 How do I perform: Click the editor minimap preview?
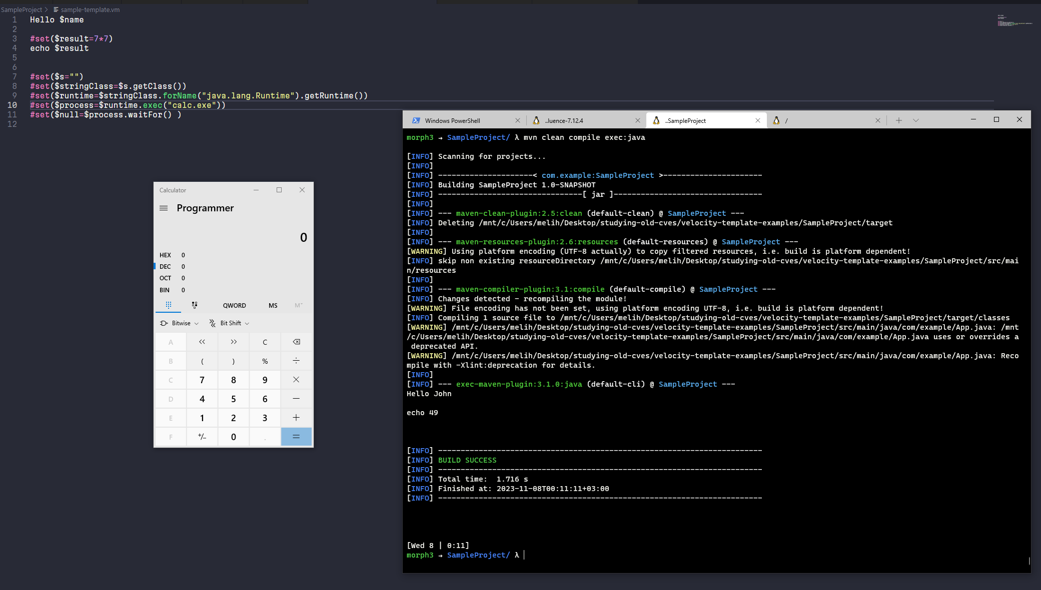1015,20
